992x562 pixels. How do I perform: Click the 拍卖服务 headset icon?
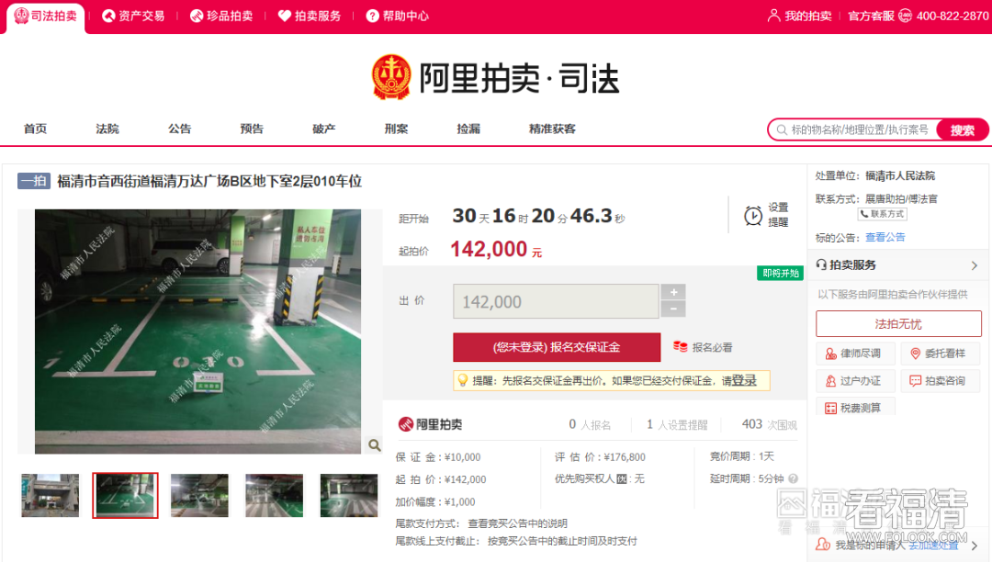tap(821, 264)
